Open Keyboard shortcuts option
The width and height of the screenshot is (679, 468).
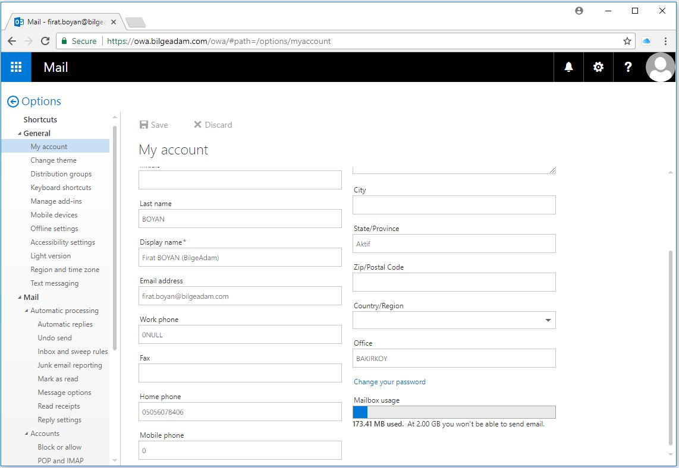click(x=61, y=187)
